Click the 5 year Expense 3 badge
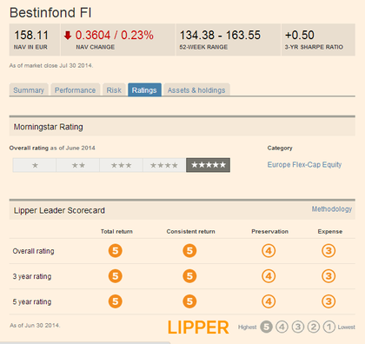 328,301
